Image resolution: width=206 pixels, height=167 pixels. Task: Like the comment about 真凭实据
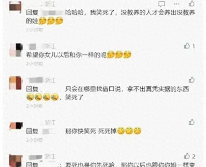(x=192, y=80)
